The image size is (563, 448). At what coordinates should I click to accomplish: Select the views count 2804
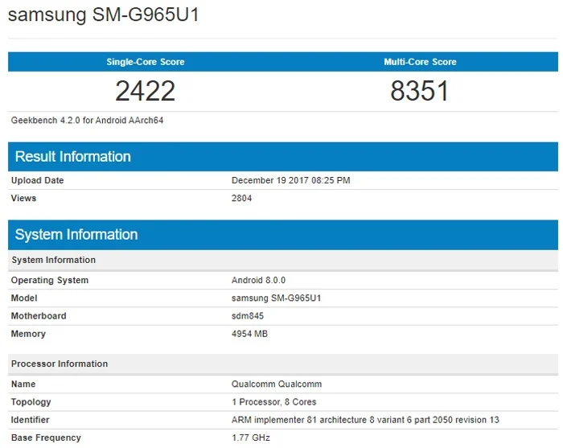point(241,198)
